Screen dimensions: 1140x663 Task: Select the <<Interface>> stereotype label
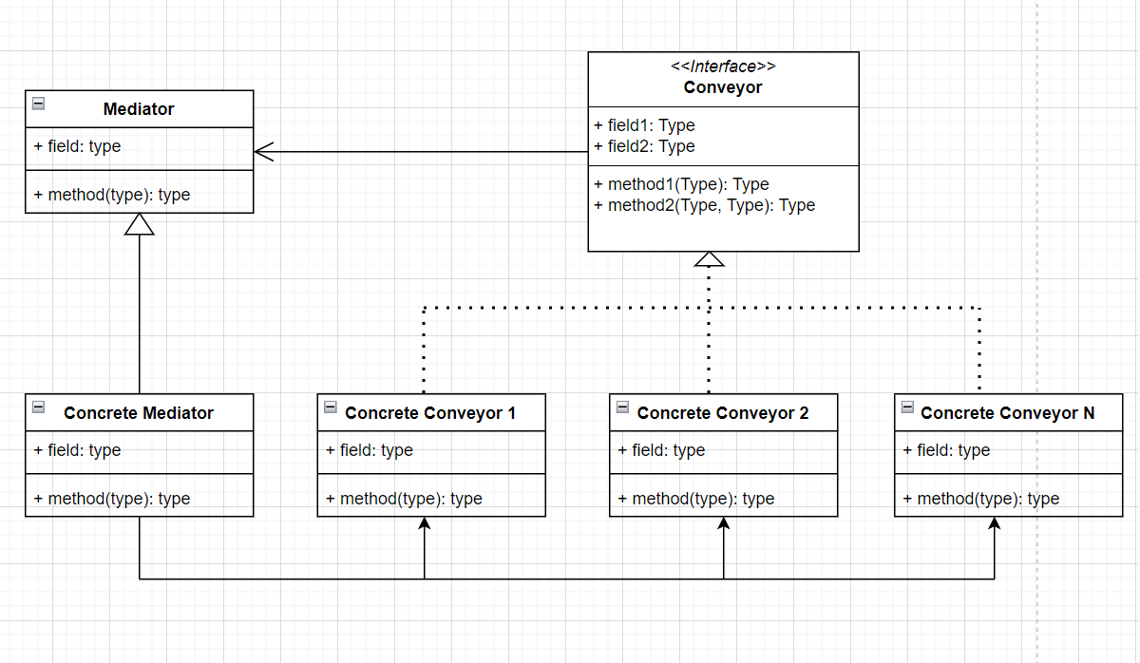click(x=723, y=66)
